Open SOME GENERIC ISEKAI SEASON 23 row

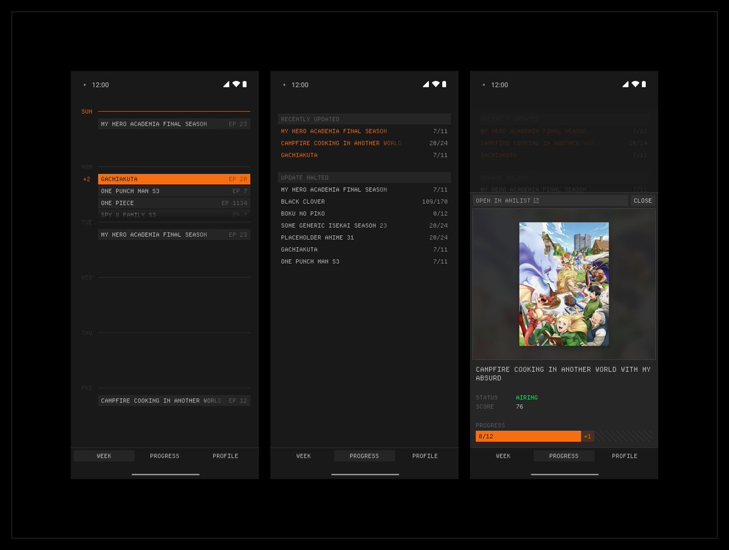364,225
